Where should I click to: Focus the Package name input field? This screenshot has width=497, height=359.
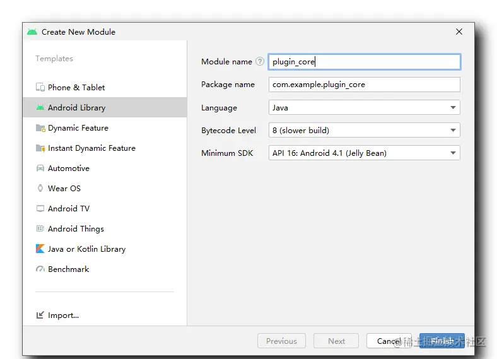tap(364, 85)
